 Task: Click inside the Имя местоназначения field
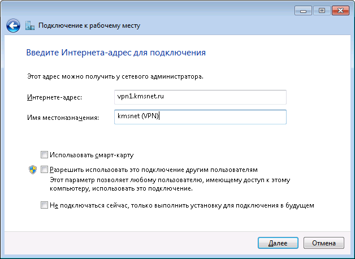[200, 117]
